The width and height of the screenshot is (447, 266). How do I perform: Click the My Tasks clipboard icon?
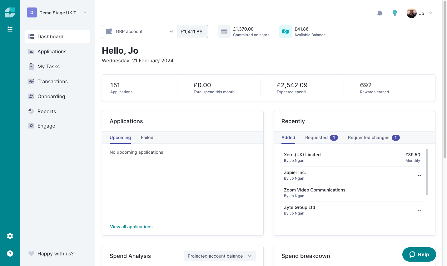click(x=31, y=66)
